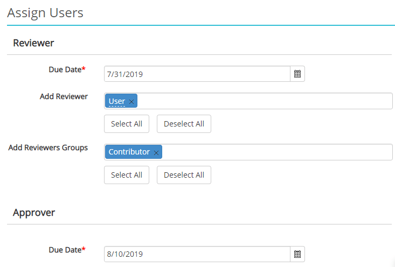395x267 pixels.
Task: Click Deselect All under Add Reviewers Groups
Action: 184,175
